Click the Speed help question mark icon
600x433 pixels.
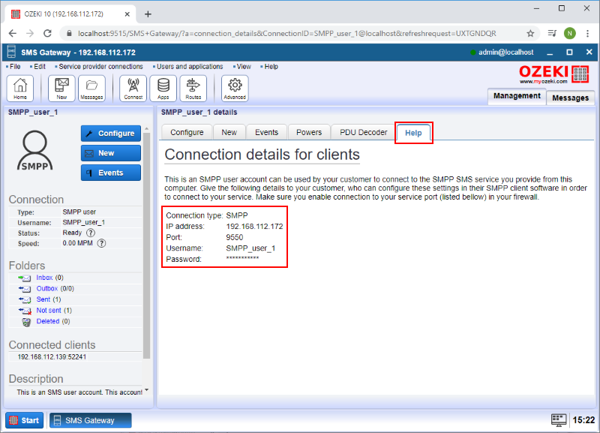tap(101, 243)
